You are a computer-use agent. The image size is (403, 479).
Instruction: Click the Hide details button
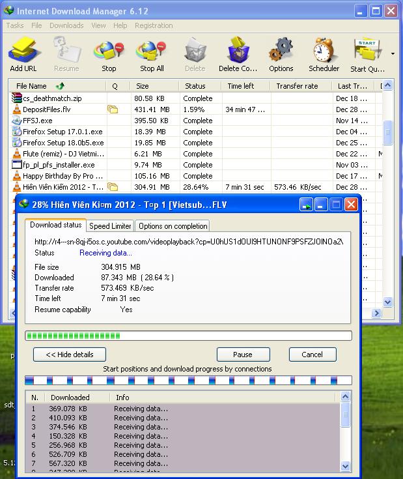point(69,355)
